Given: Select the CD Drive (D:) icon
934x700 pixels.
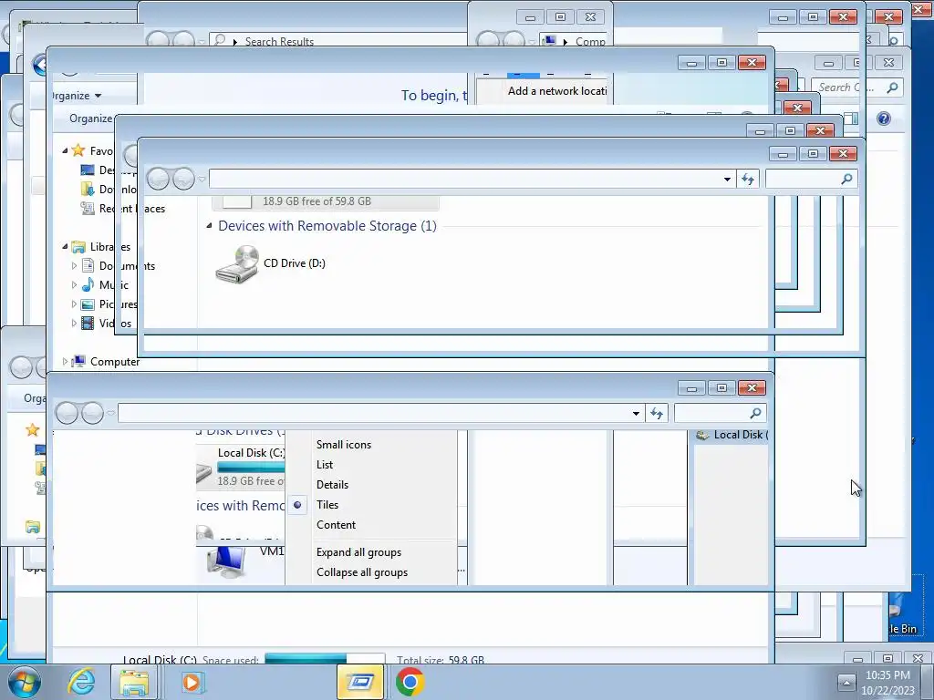Looking at the screenshot, I should click(237, 264).
